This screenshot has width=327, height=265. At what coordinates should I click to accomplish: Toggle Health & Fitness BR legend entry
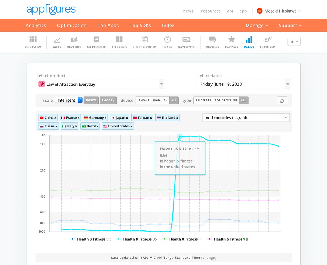(x=90, y=239)
